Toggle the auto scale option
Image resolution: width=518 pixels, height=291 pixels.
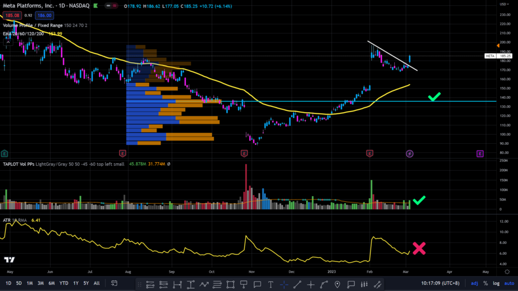coord(509,283)
